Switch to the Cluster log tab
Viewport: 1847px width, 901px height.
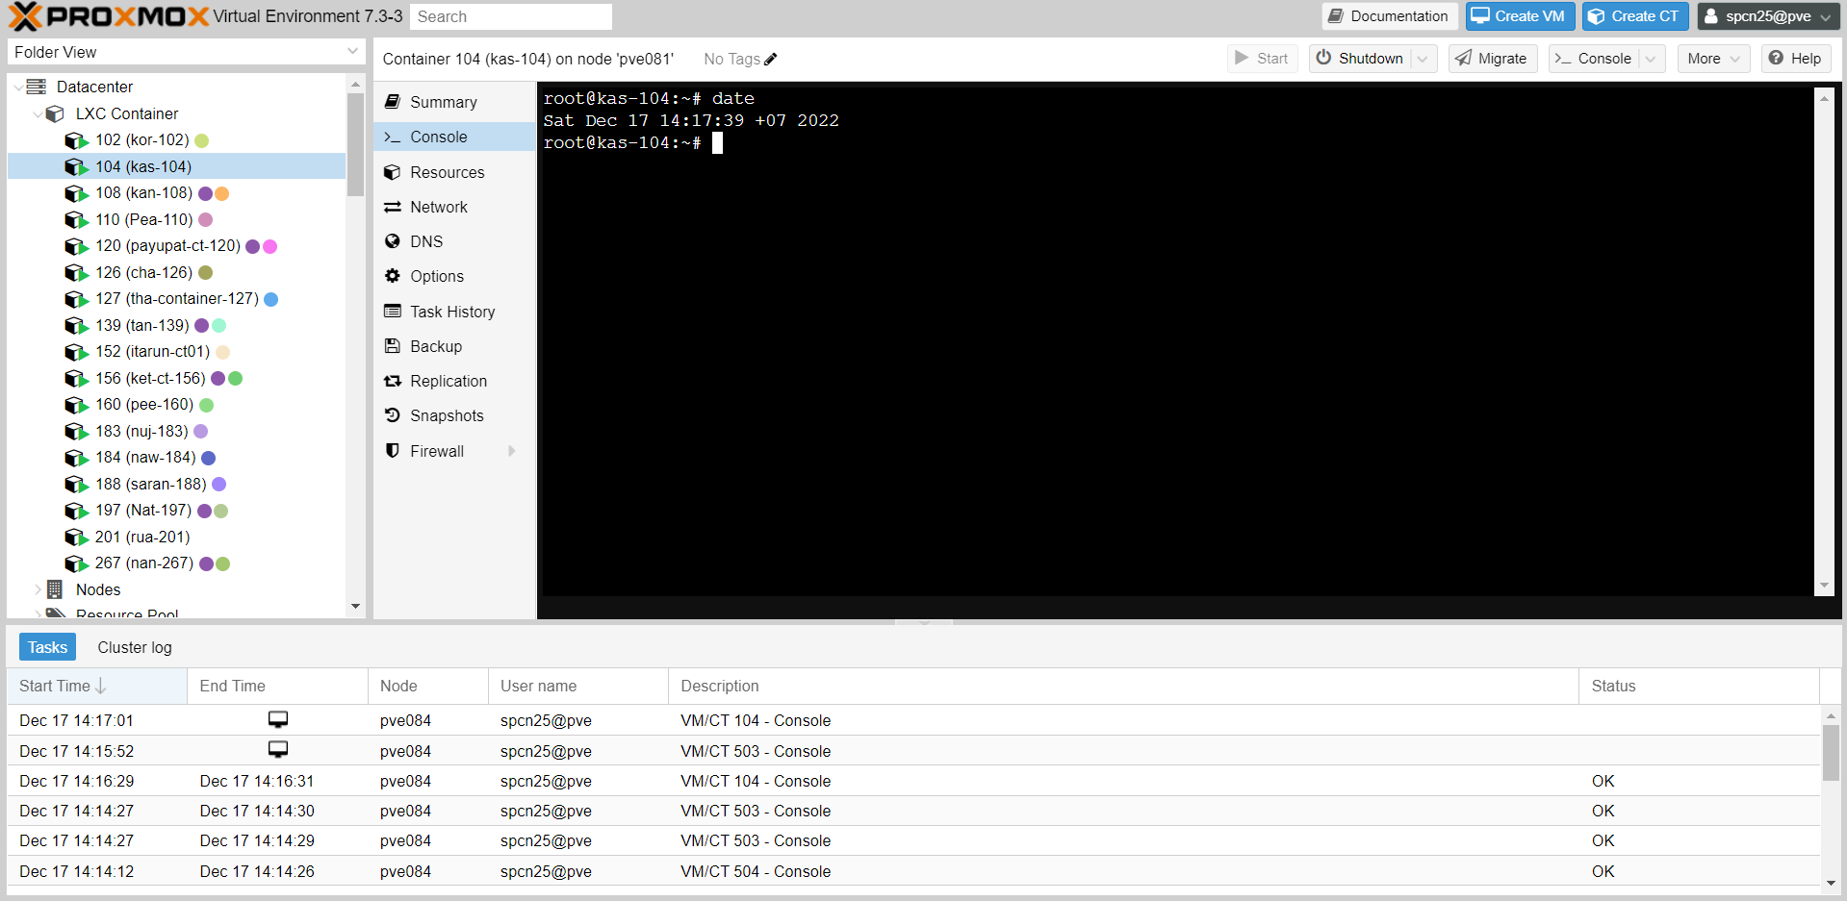(x=134, y=647)
